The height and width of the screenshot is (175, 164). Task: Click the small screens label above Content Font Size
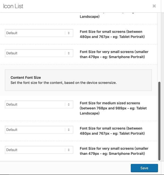click(x=112, y=34)
